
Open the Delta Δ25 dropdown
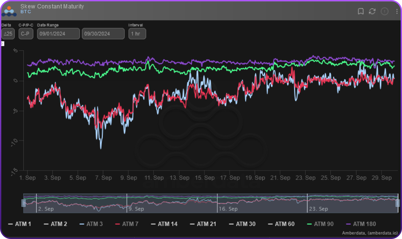point(8,33)
